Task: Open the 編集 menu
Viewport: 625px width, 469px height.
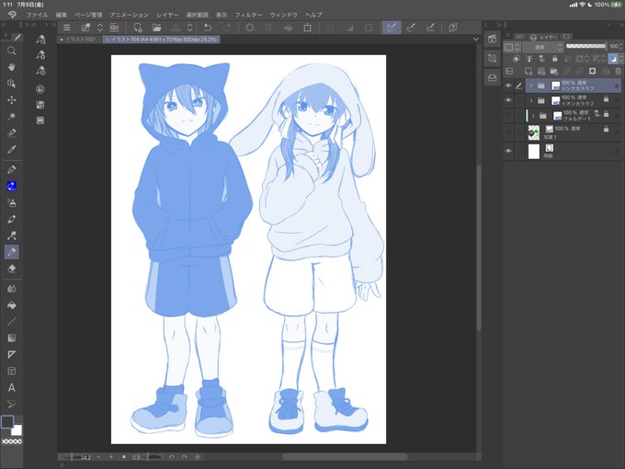Action: click(x=62, y=15)
